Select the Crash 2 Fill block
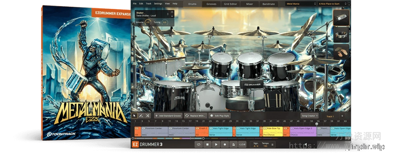Screen dimensions: 393x159 [202, 131]
